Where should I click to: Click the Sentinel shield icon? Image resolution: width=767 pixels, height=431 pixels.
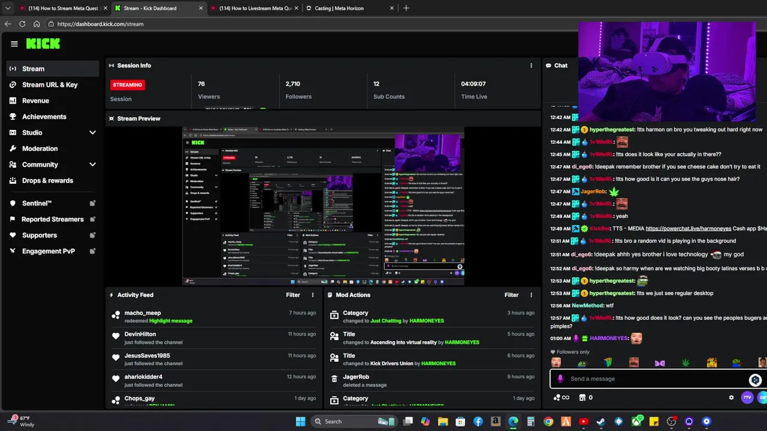coord(13,204)
